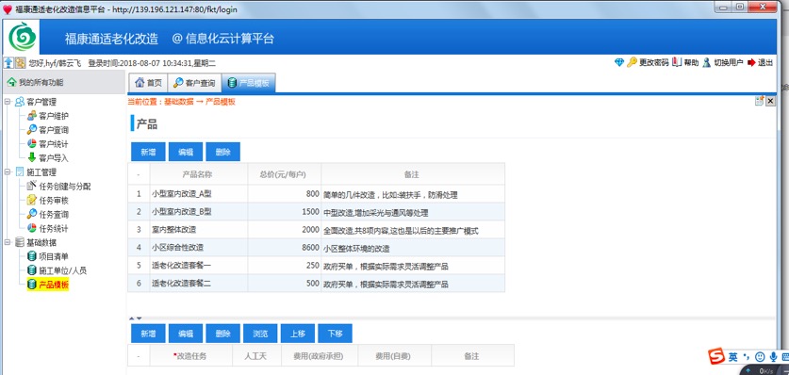Open 客户查询 in the sidebar tree

(54, 130)
